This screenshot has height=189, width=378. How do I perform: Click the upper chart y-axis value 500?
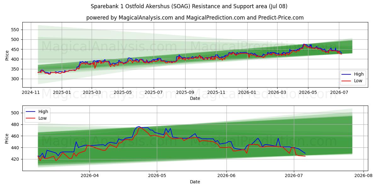[16, 39]
